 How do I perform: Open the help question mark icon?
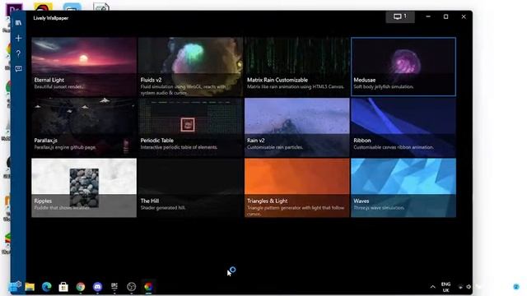click(18, 53)
